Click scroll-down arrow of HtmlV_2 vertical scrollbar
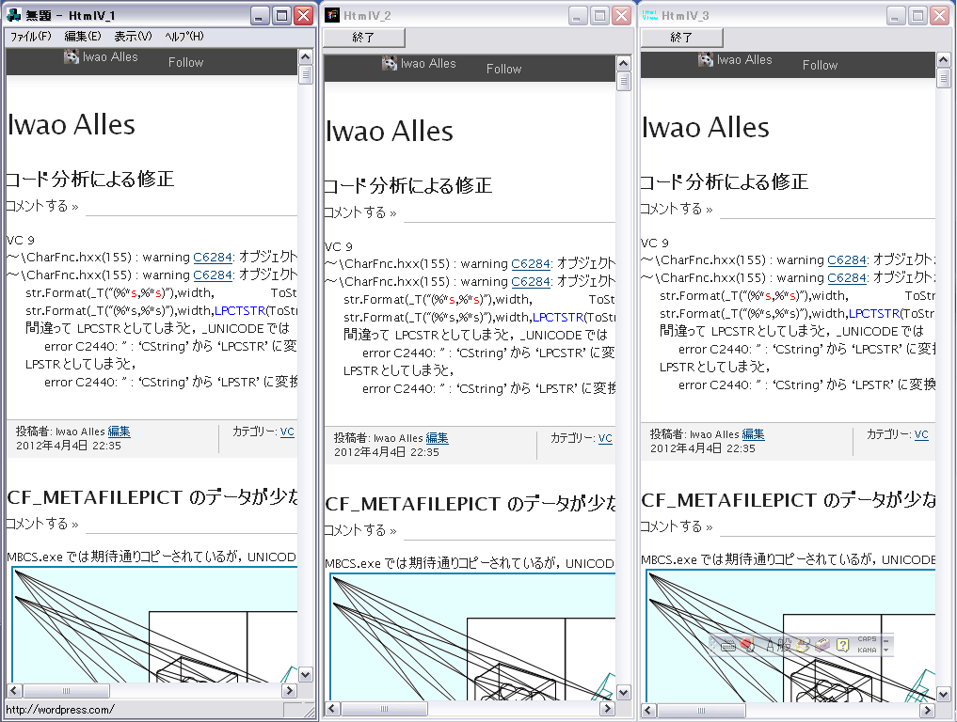 pos(623,693)
